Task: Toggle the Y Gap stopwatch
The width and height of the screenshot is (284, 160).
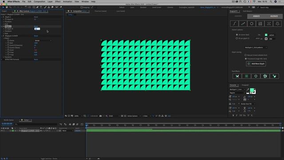Action: (x=8, y=55)
